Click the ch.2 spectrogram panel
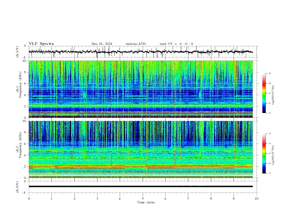Screen dimensions: 289x223 click(141, 149)
